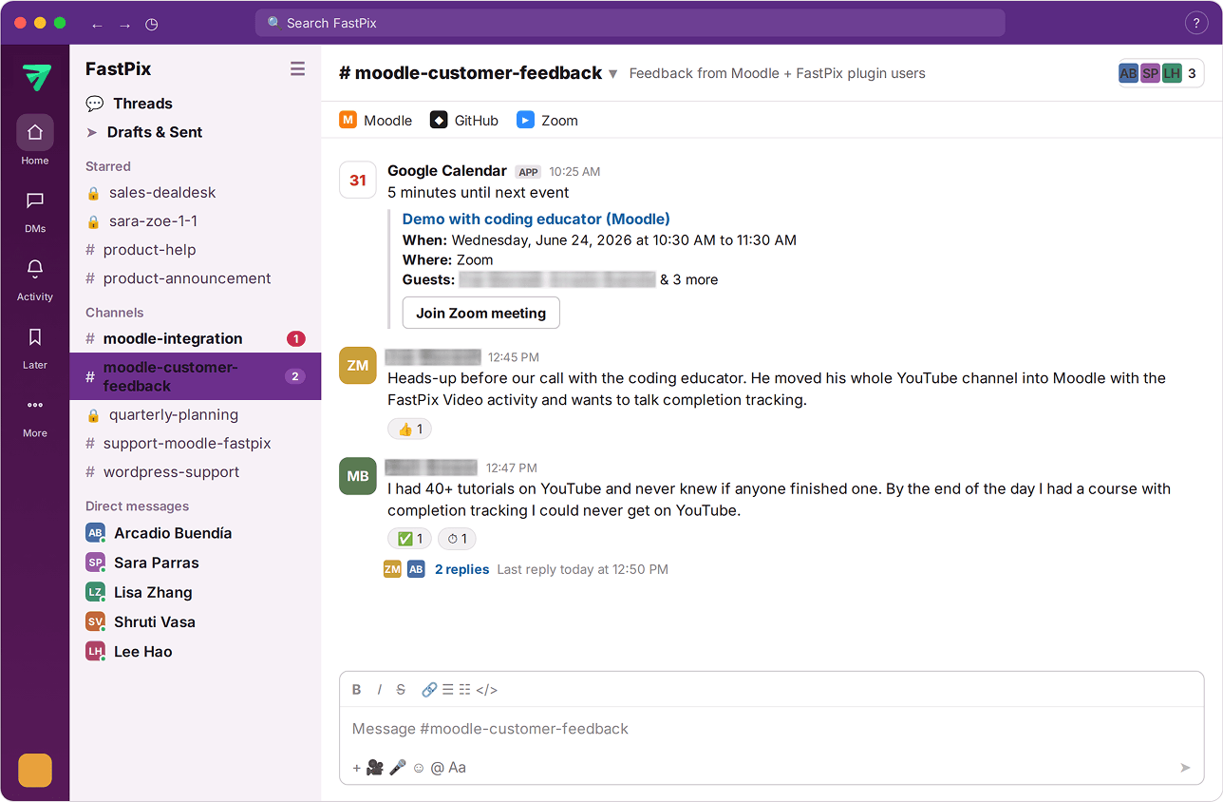This screenshot has width=1223, height=802.
Task: Insert a numbered list in composer
Action: tap(464, 690)
